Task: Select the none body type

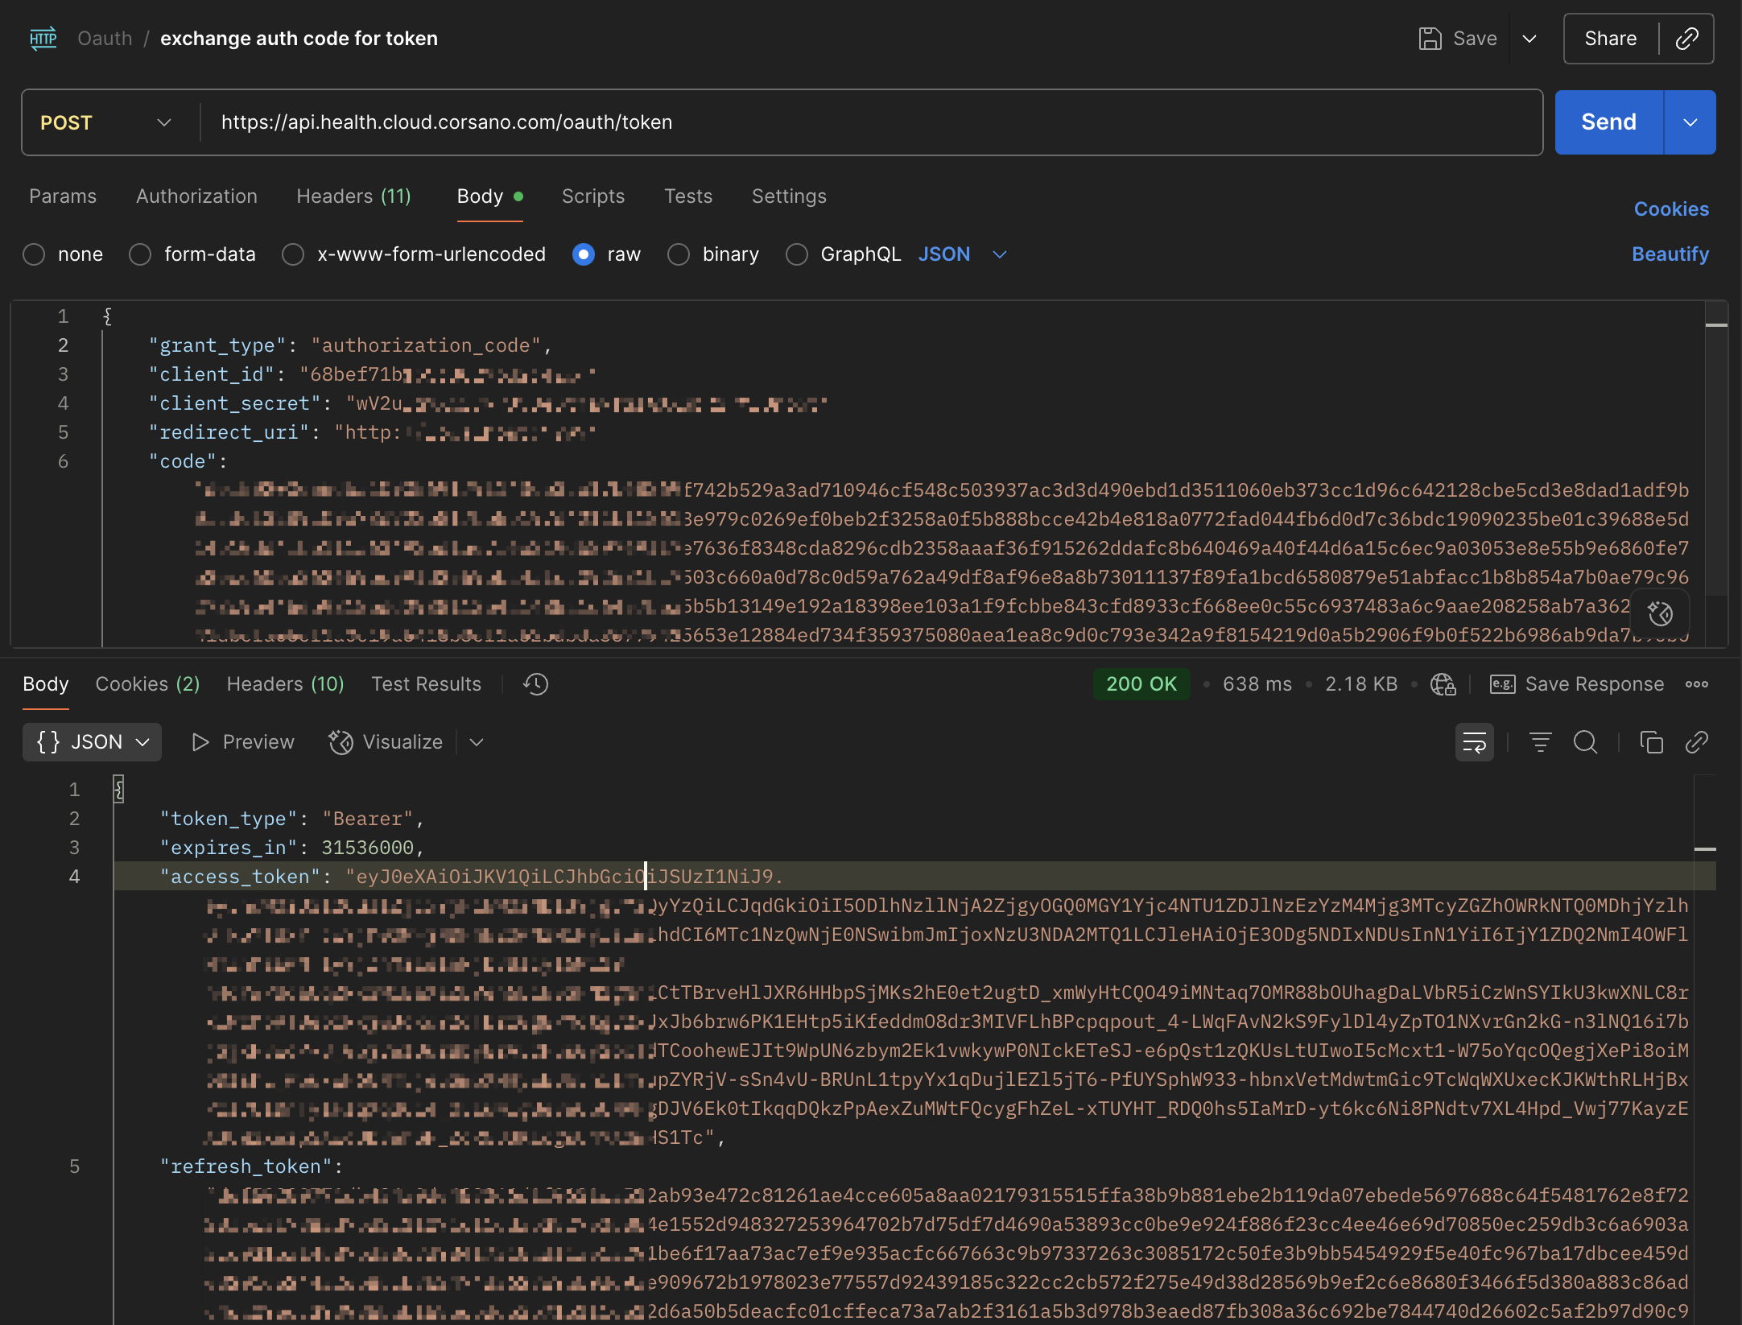Action: (x=34, y=254)
